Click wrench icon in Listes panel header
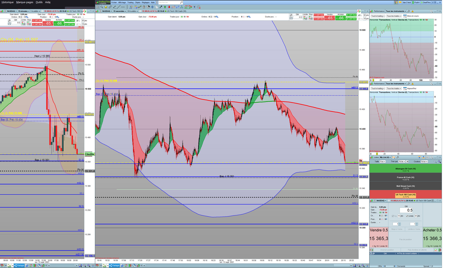The width and height of the screenshot is (476, 268). 398,157
